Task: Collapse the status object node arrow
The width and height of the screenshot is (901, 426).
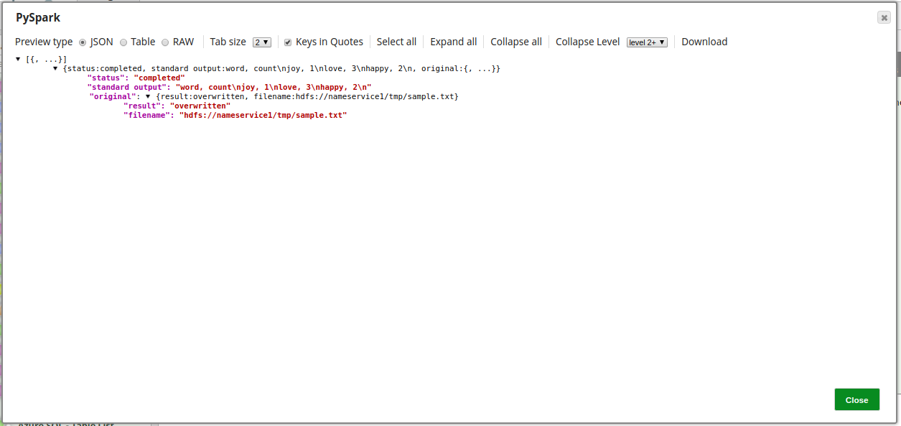Action: [x=55, y=68]
